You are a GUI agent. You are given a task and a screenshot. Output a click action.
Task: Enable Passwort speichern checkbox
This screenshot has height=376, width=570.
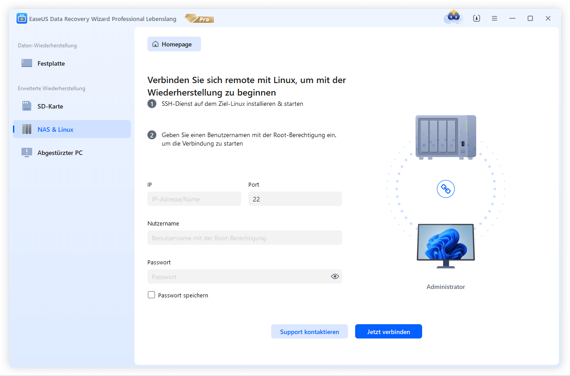[x=151, y=295]
